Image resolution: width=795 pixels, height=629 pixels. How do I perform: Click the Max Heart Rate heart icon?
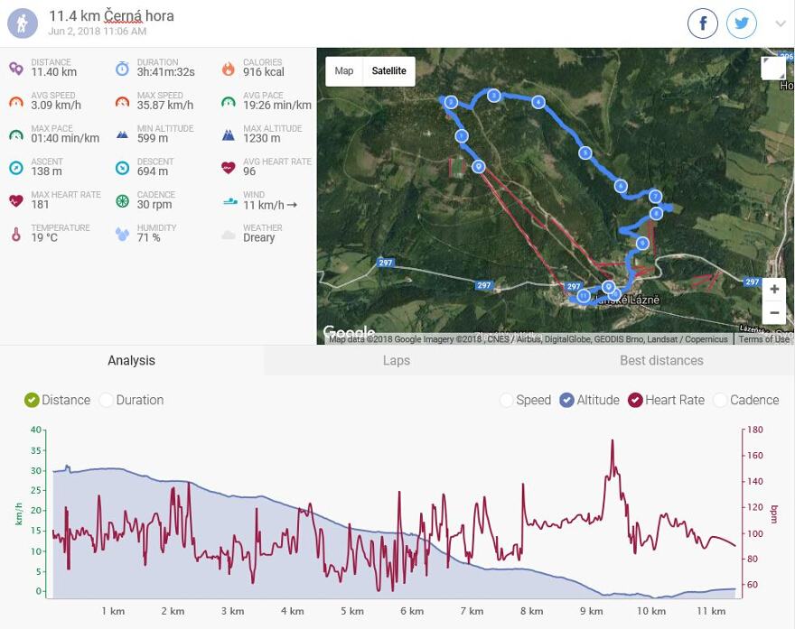[16, 200]
